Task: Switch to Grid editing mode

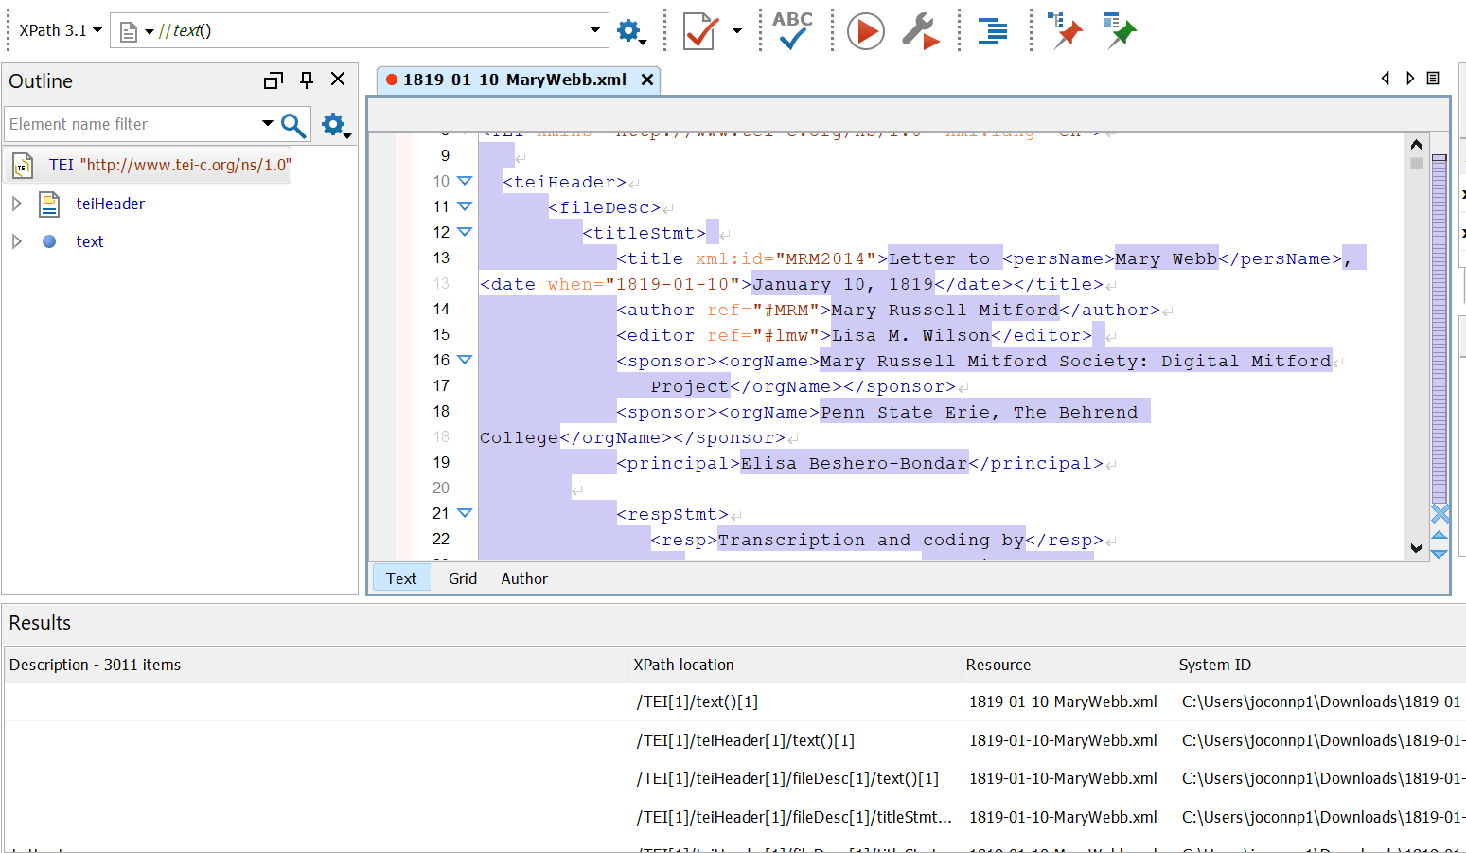Action: coord(463,578)
